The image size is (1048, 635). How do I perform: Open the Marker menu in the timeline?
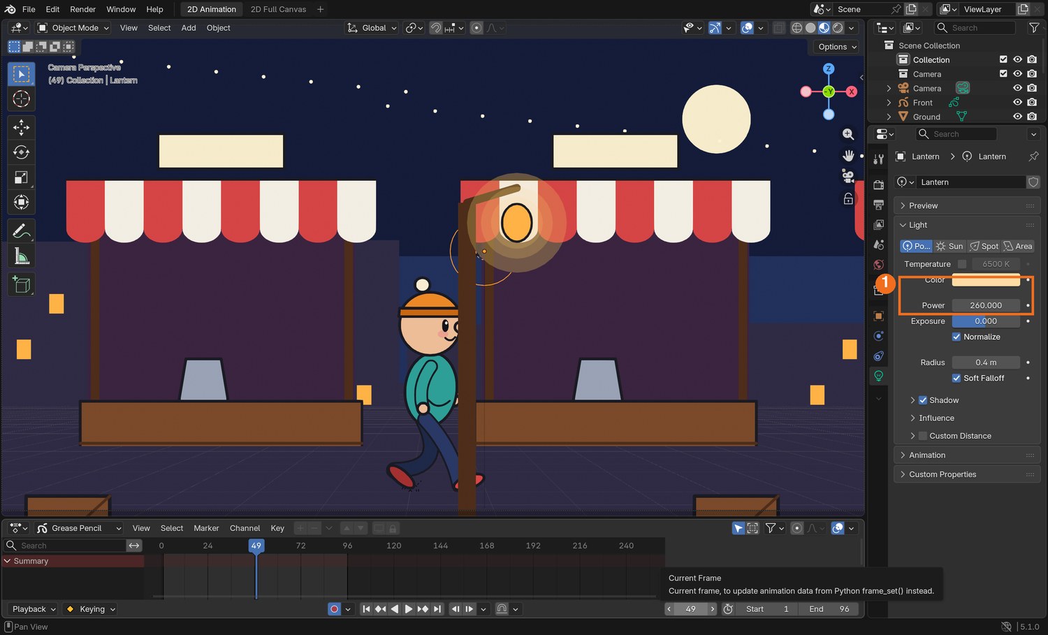(x=206, y=528)
